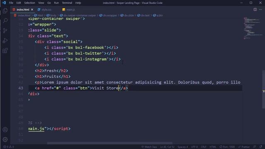Open the Explorer view in activity bar
Screen dimensions: 265x149
(x=5, y=11)
